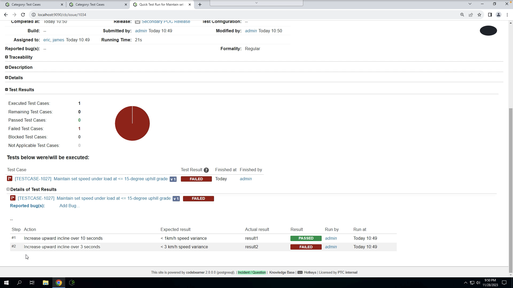Open the Hotkeys footer link
The image size is (513, 288).
(x=310, y=272)
